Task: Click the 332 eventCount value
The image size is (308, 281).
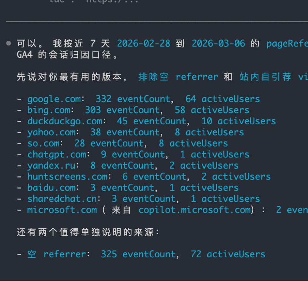Action: click(133, 99)
